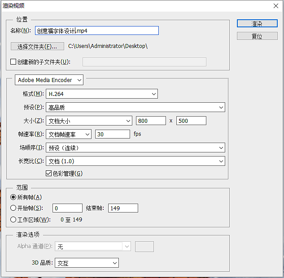The image size is (284, 278).
Task: Click the 渲染 render button
Action: 257,23
